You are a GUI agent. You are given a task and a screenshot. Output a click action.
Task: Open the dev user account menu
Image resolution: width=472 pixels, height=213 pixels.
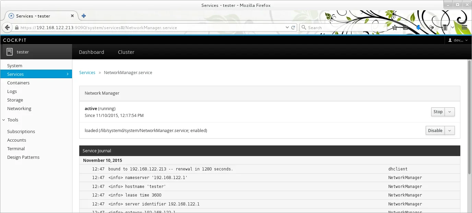click(458, 40)
